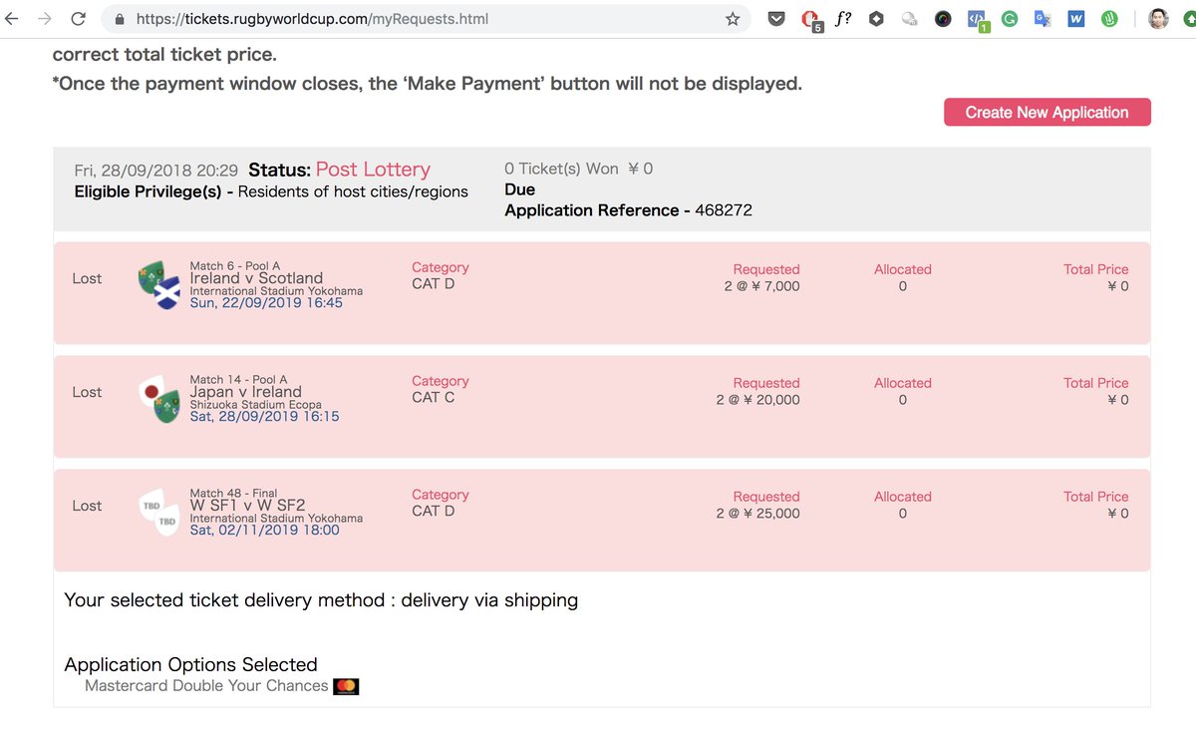Screen dimensions: 1196x740
Task: Open the Google Translate extension
Action: click(x=1043, y=19)
